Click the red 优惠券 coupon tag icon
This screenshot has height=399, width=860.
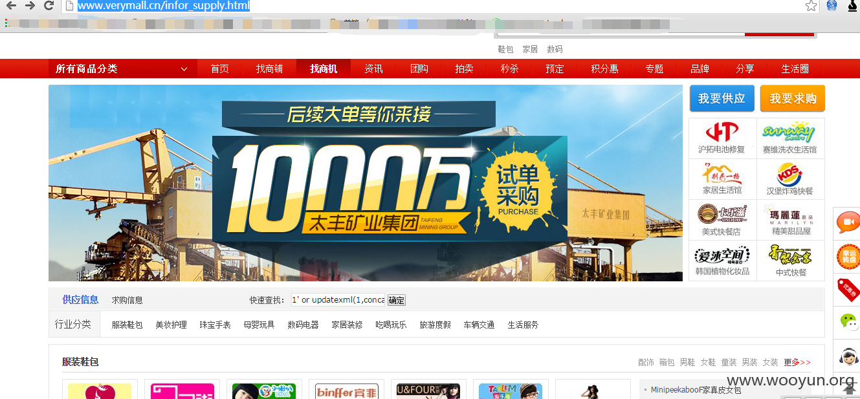click(847, 289)
